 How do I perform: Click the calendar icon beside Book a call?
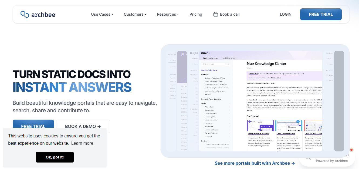[216, 14]
